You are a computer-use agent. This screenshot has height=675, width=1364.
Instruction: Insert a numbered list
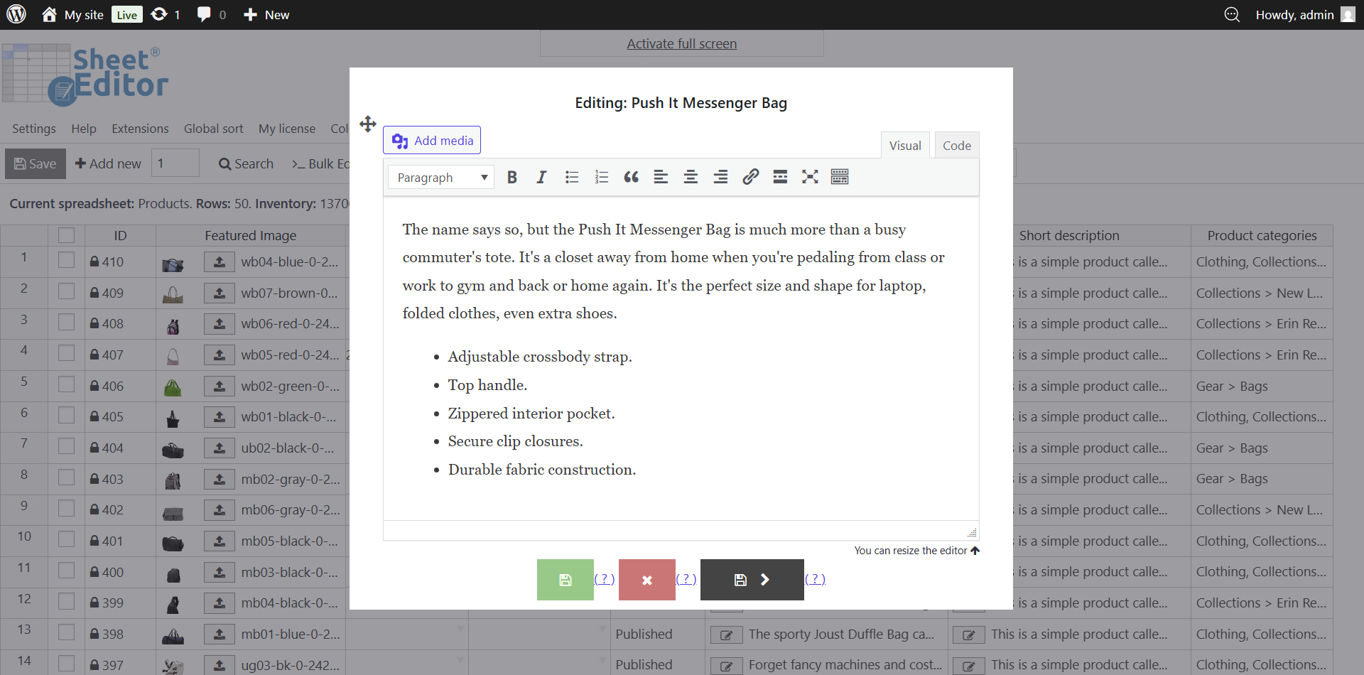(602, 177)
